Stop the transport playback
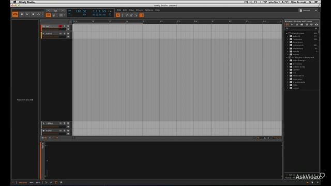The image size is (331, 186). [x=22, y=14]
